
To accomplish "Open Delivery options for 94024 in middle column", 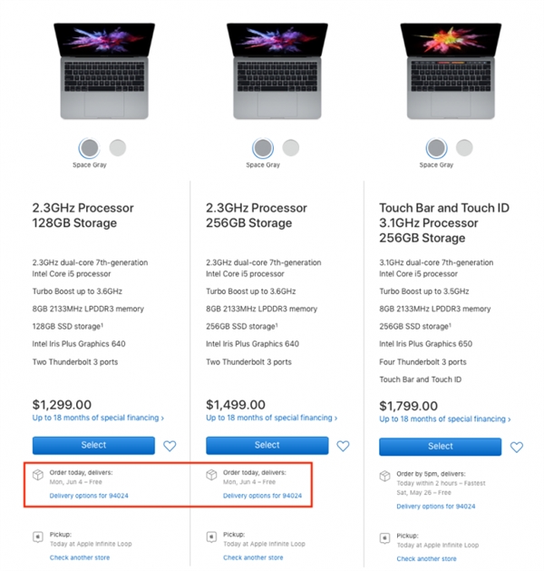I will coord(262,496).
